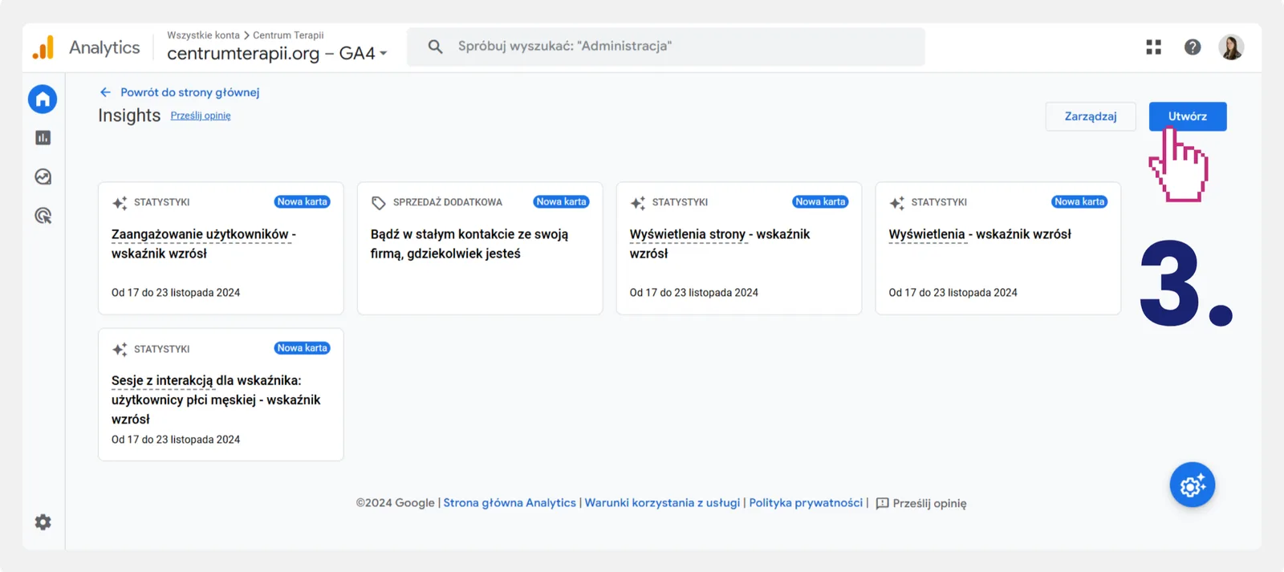1284x572 pixels.
Task: Expand the centrumterapii.org – GA4 property picker
Action: [277, 54]
